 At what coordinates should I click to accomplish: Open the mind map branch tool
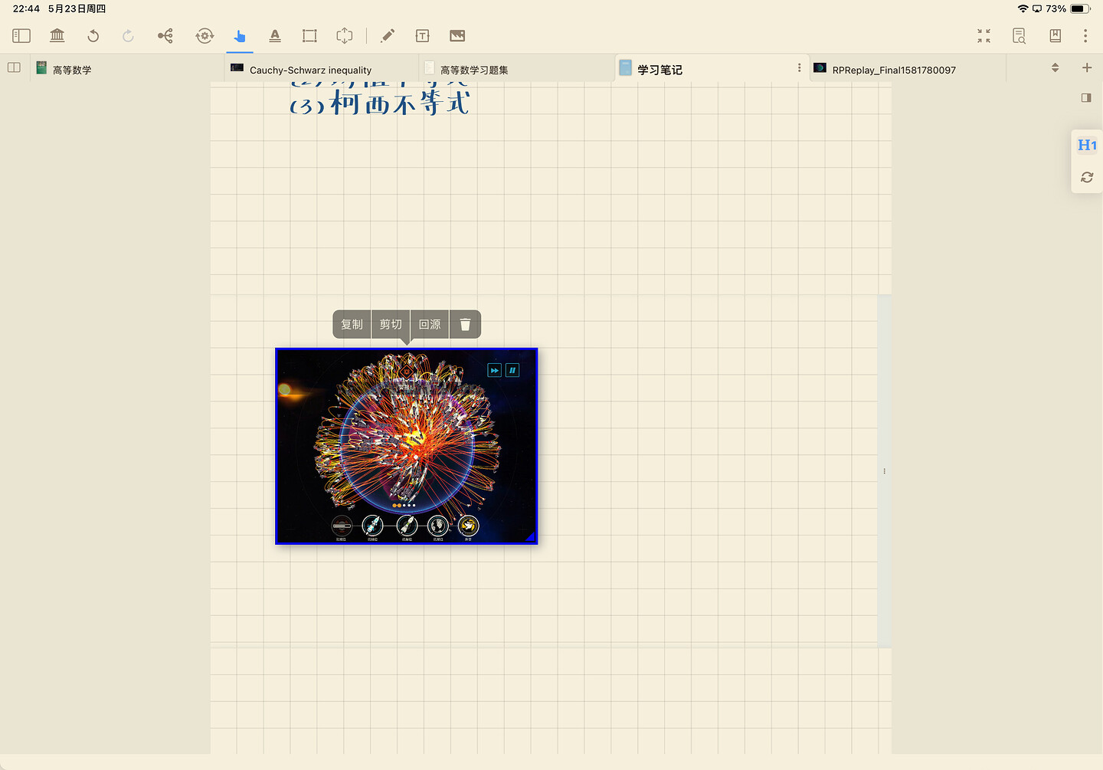coord(165,36)
